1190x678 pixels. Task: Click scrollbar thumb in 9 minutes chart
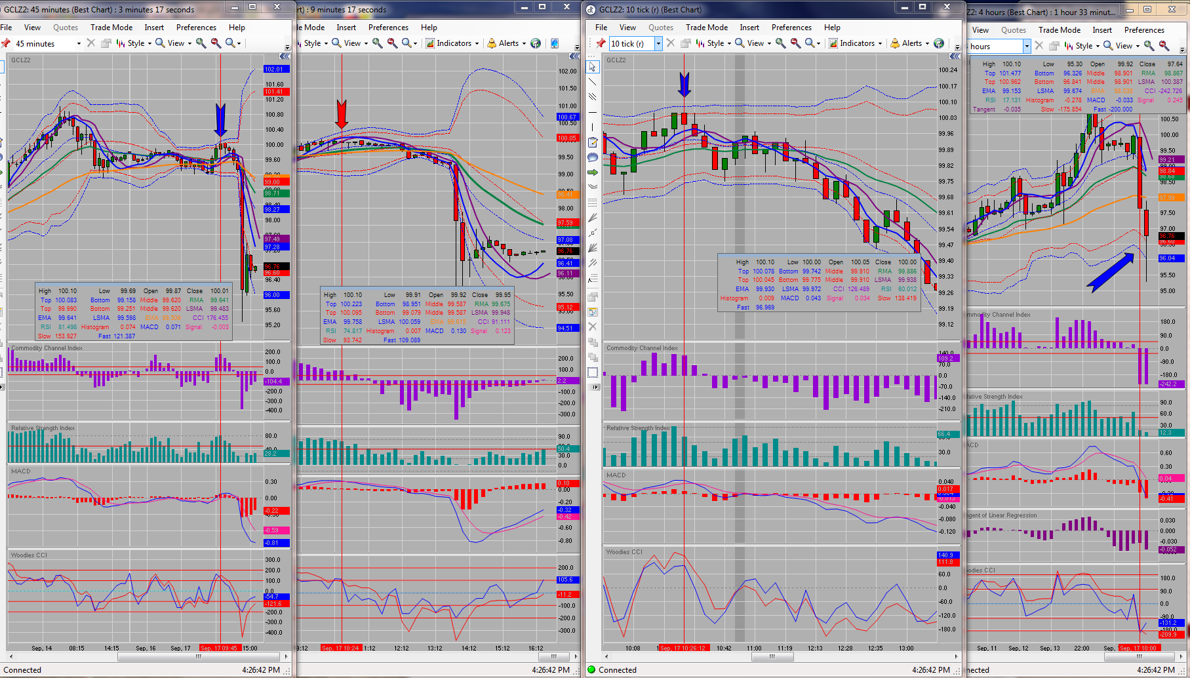(554, 656)
